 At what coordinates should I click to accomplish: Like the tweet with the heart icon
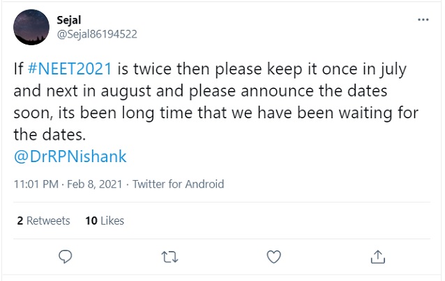pos(274,257)
